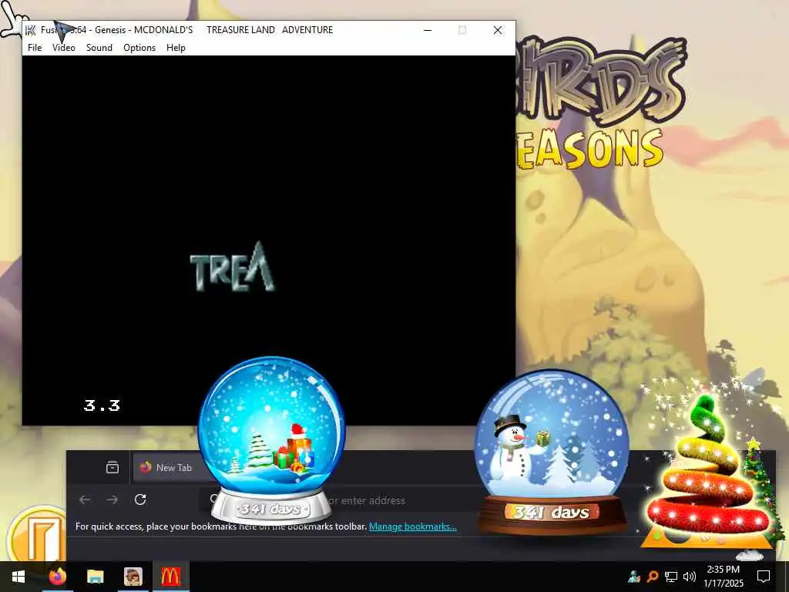
Task: Go forward in Firefox browser
Action: [112, 499]
